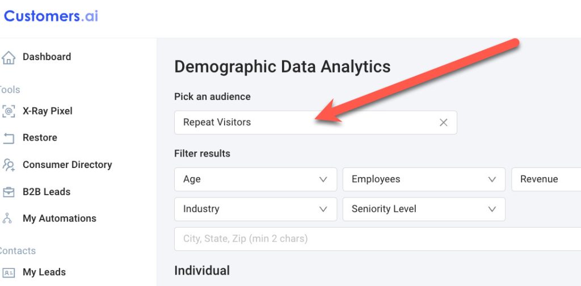The height and width of the screenshot is (286, 581).
Task: Click the My Leads contact card icon
Action: click(8, 272)
